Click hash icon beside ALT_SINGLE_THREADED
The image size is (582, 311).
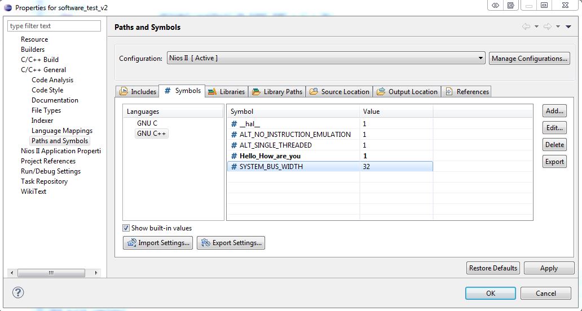tap(234, 145)
